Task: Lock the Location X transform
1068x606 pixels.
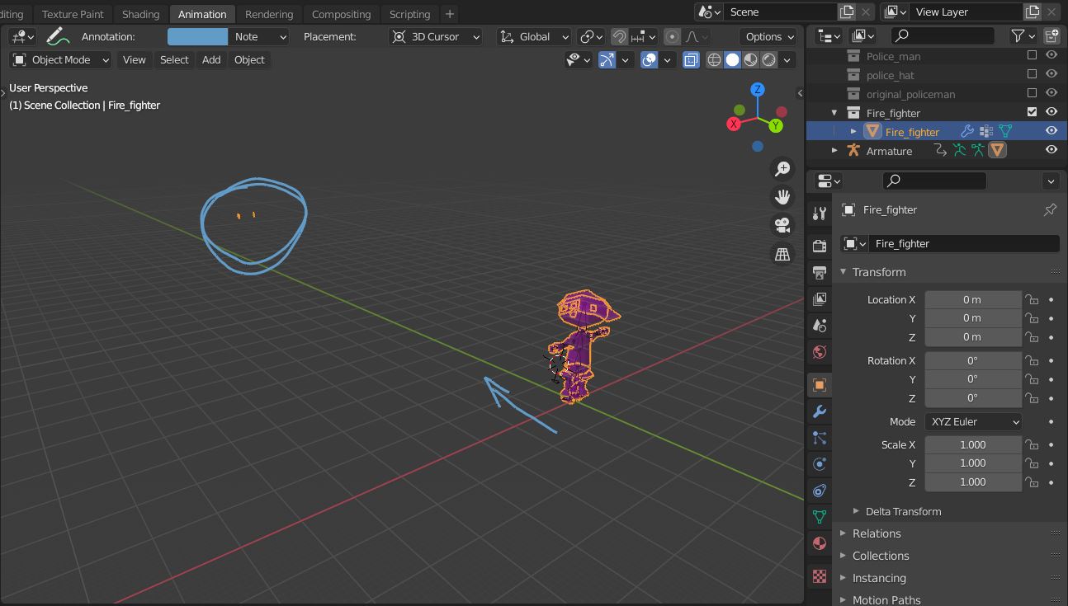Action: 1032,299
